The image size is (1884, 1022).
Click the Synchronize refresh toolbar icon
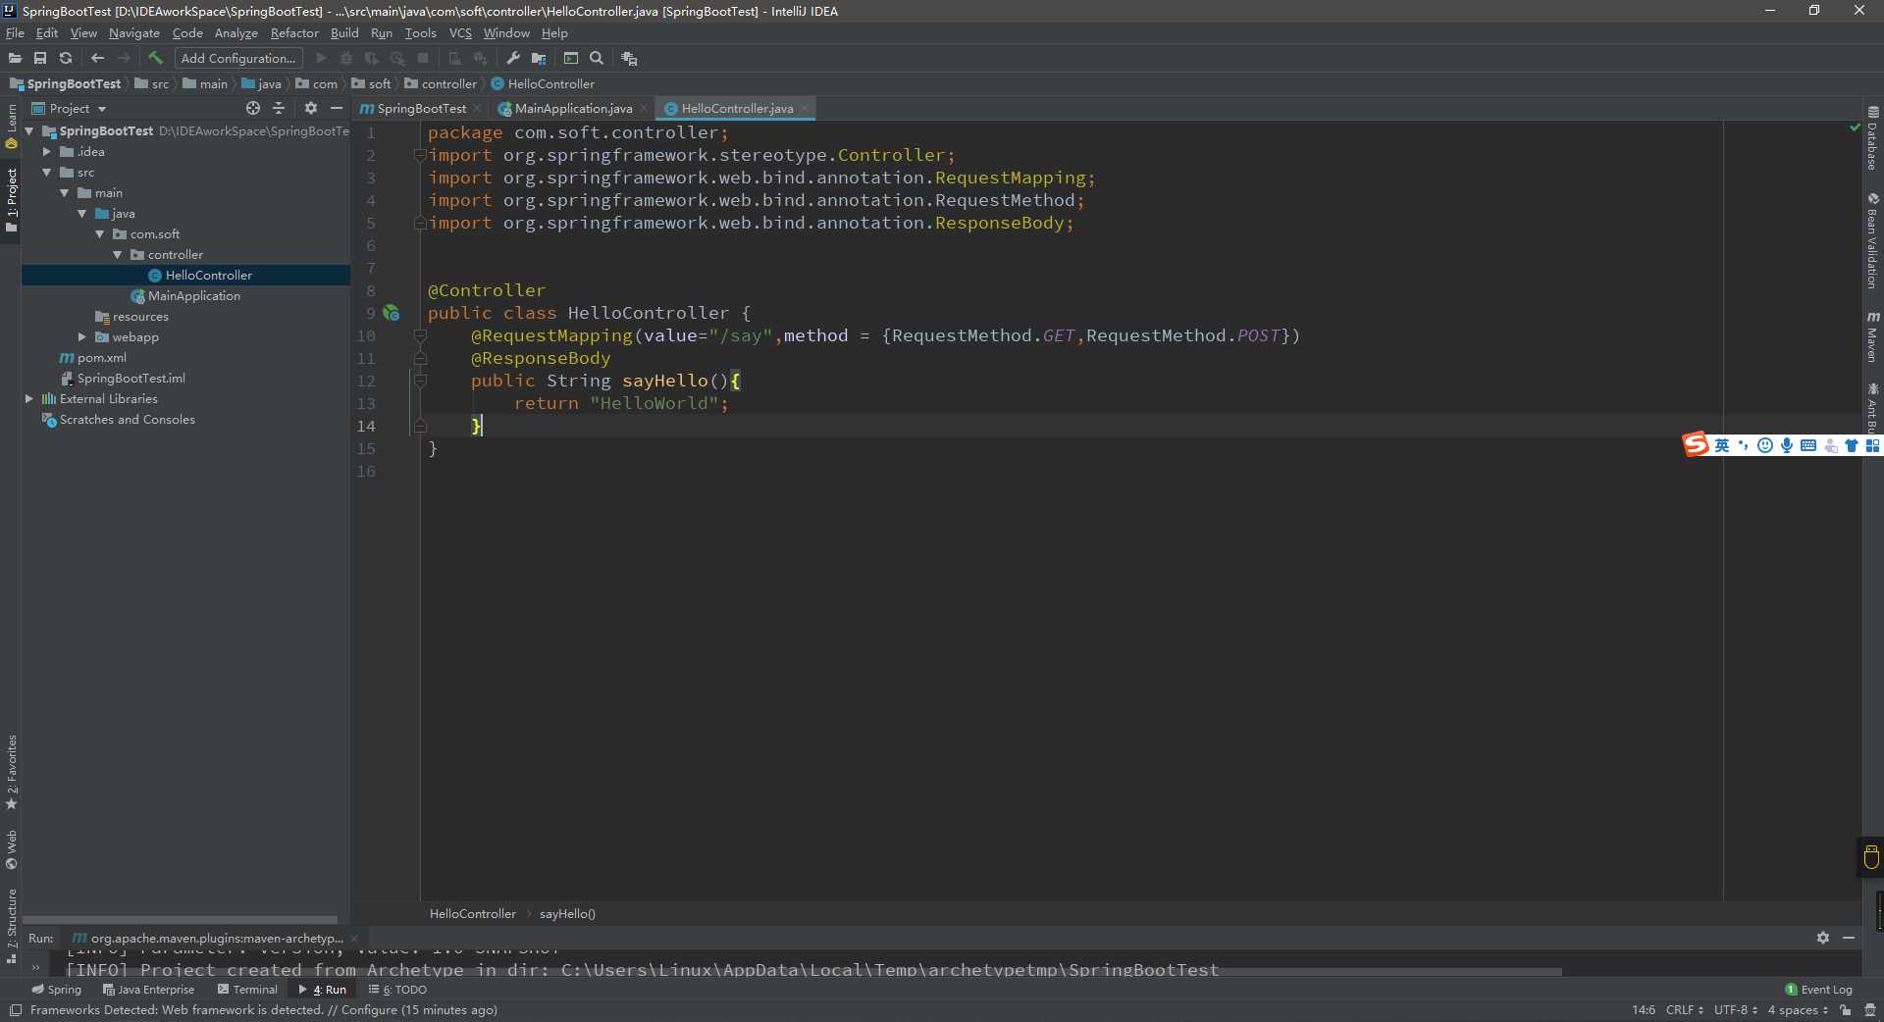coord(66,59)
